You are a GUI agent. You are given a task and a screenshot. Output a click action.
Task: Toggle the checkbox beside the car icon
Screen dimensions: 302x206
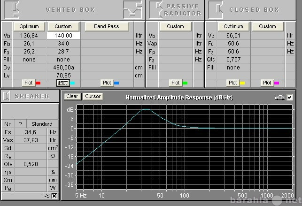[x=289, y=98]
